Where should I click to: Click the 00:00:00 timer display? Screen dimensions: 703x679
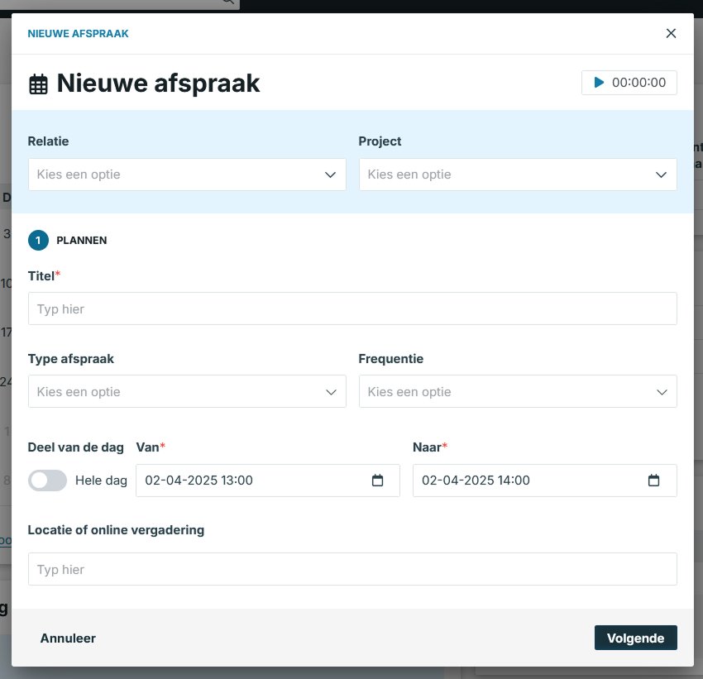638,83
